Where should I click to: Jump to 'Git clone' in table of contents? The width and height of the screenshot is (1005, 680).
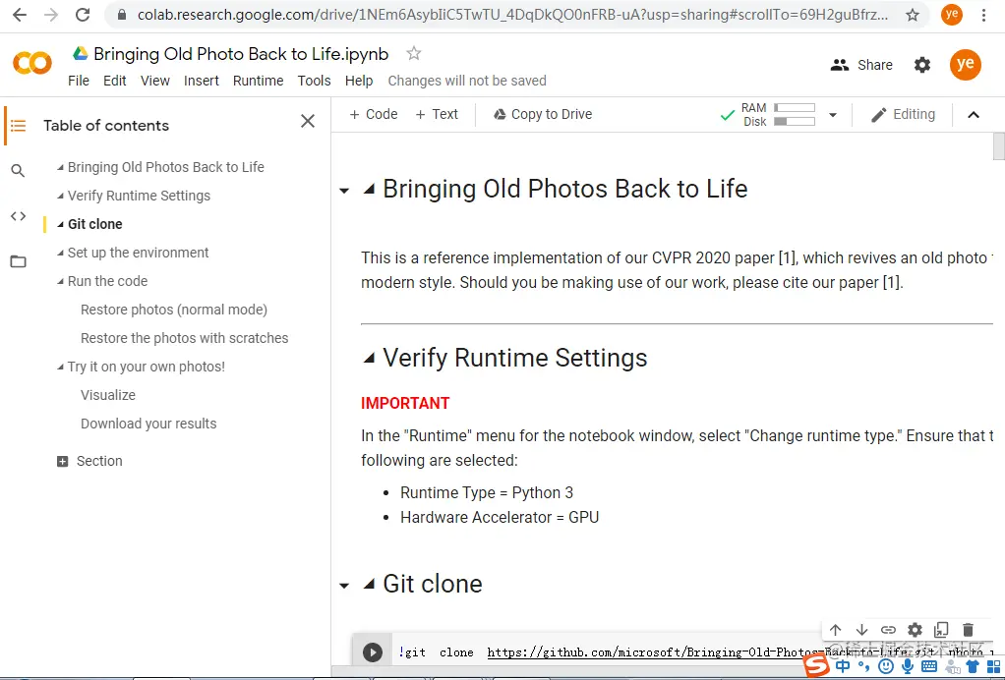[94, 224]
